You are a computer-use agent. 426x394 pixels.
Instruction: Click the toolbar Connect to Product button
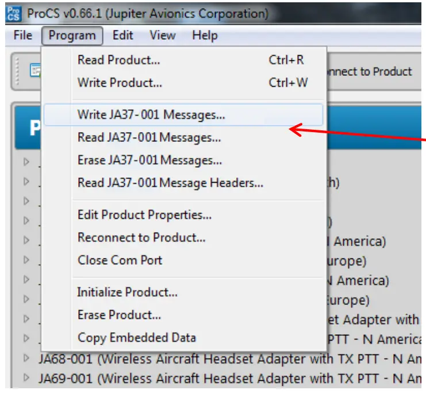point(370,72)
